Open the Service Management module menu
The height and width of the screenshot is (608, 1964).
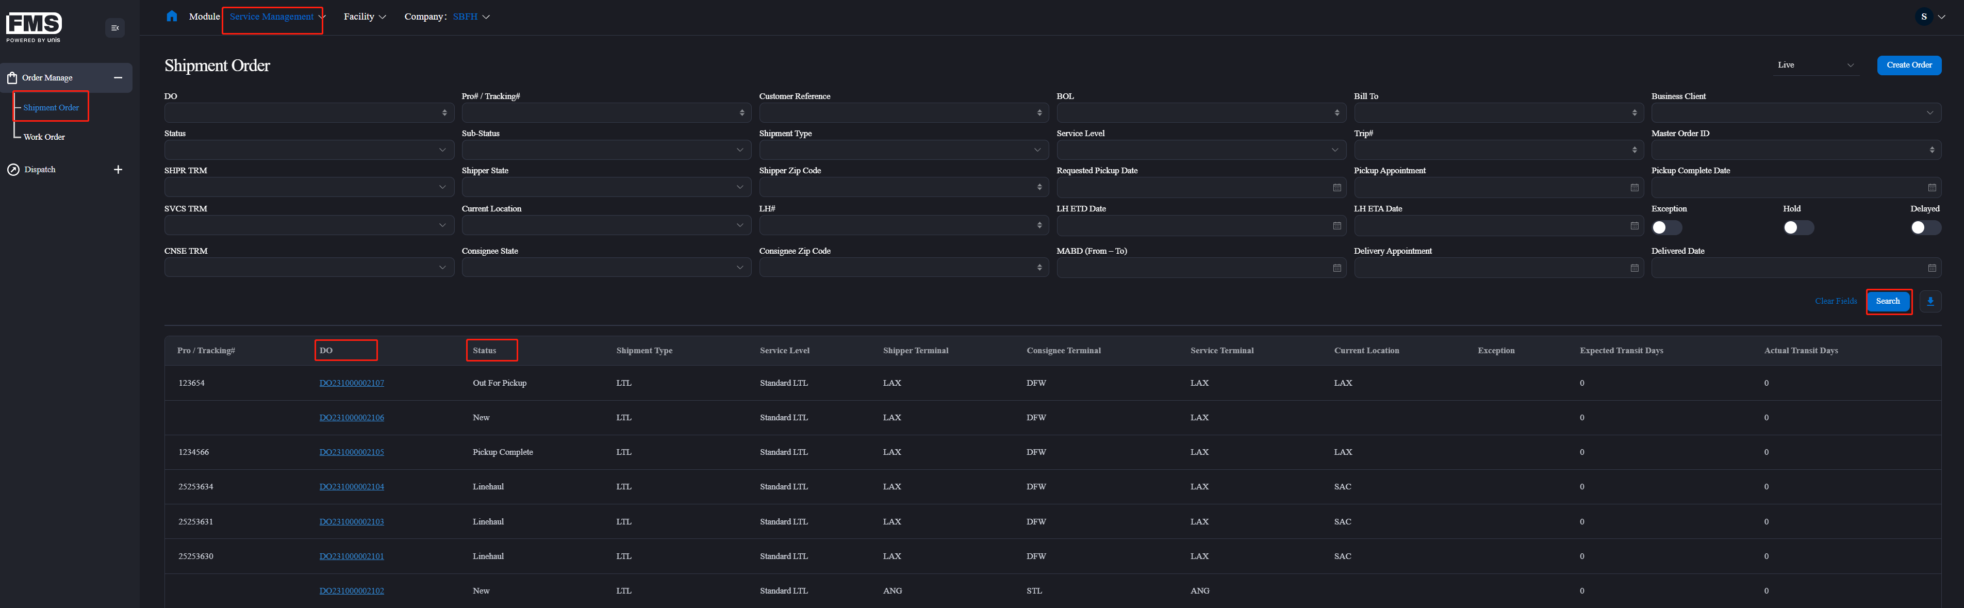(273, 15)
